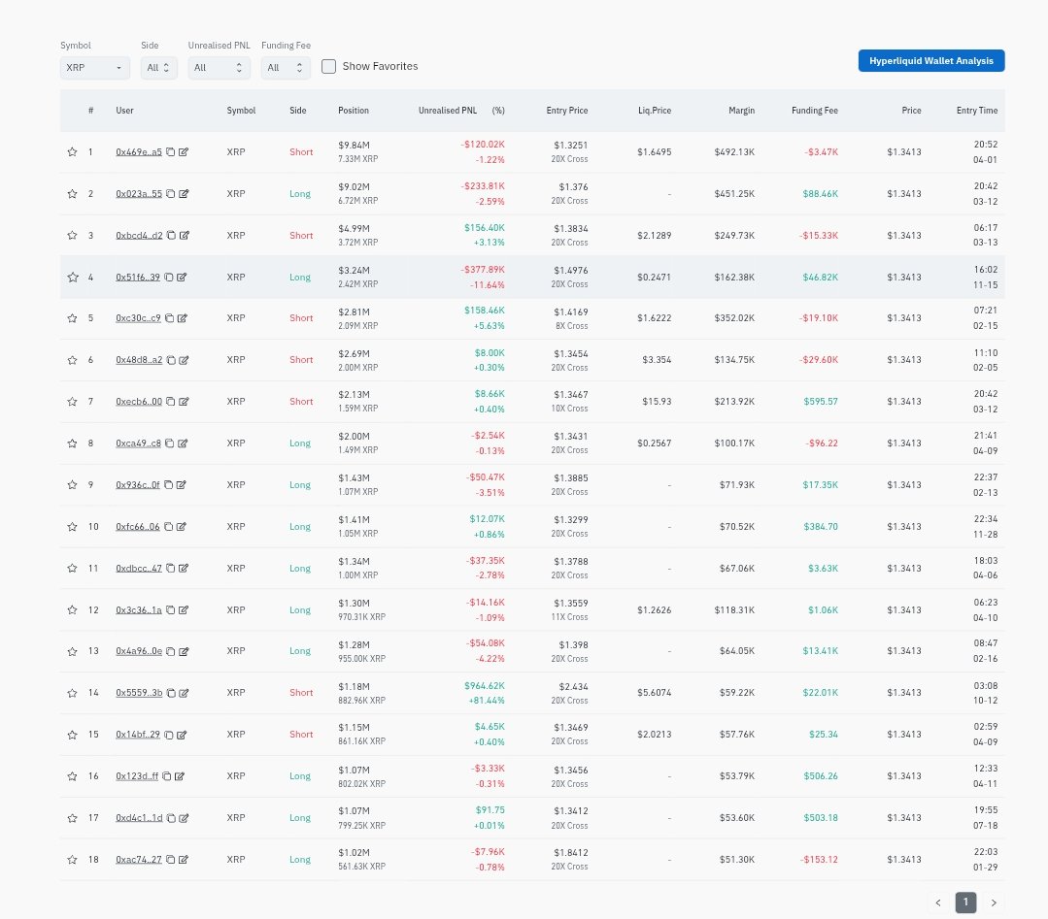Viewport: 1048px width, 919px height.
Task: Star the 0xac74..27 row
Action: 72,860
